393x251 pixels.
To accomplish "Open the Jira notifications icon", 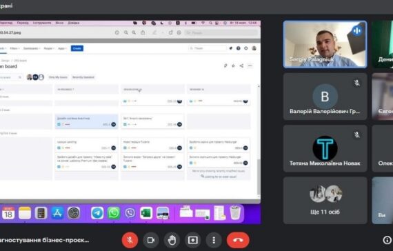I will (231, 48).
